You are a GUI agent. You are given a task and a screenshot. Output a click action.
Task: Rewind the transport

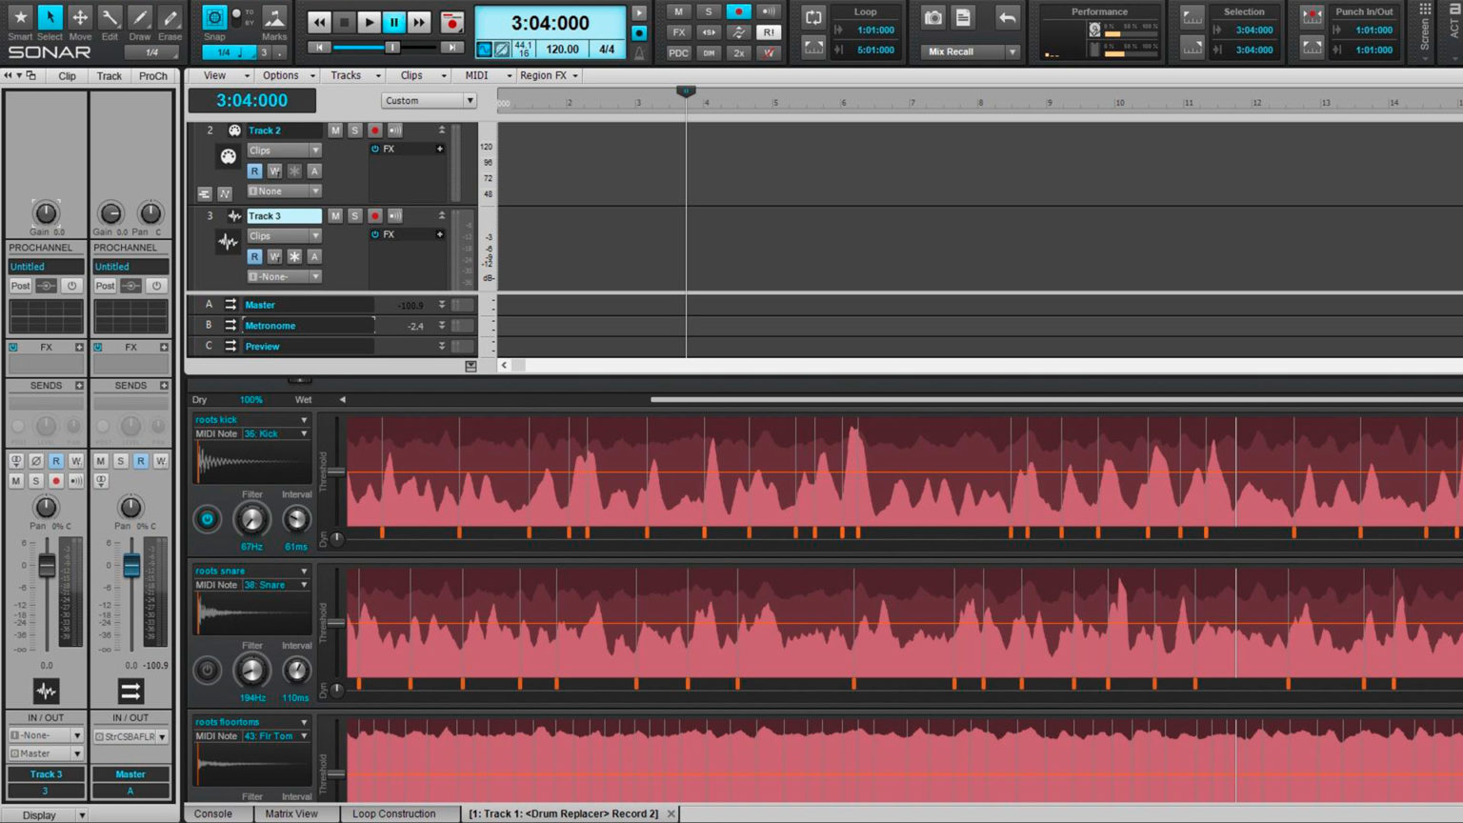[319, 22]
